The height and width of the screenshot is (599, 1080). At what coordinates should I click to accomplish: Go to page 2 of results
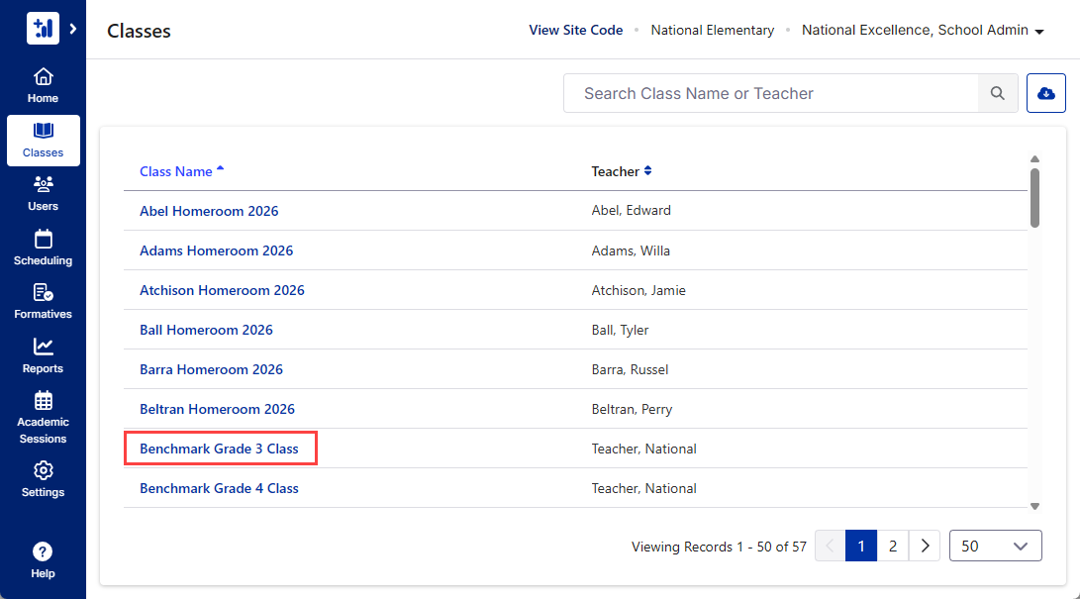coord(893,546)
